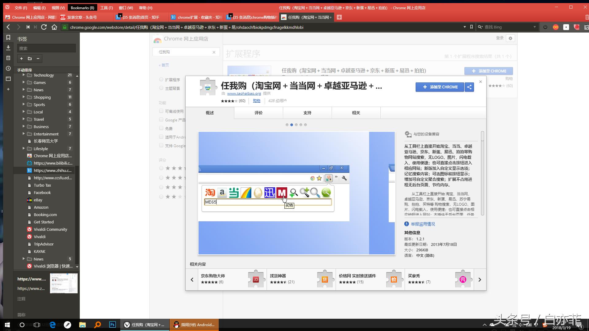Click the share icon in the extension dialog

(x=469, y=87)
